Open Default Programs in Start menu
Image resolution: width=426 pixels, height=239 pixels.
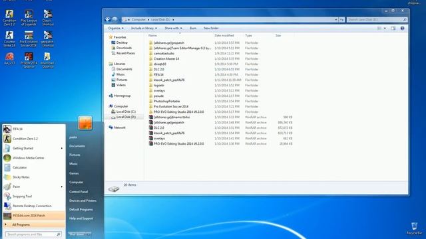tap(81, 210)
